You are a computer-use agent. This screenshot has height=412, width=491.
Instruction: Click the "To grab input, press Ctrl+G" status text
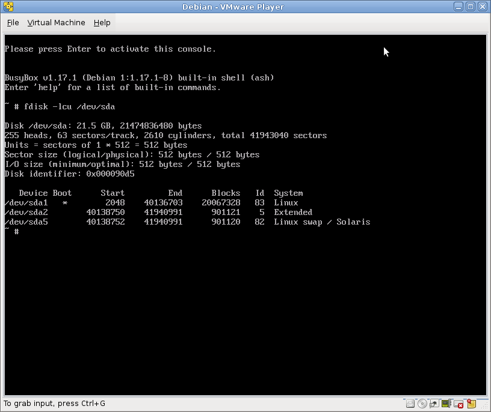(55, 404)
